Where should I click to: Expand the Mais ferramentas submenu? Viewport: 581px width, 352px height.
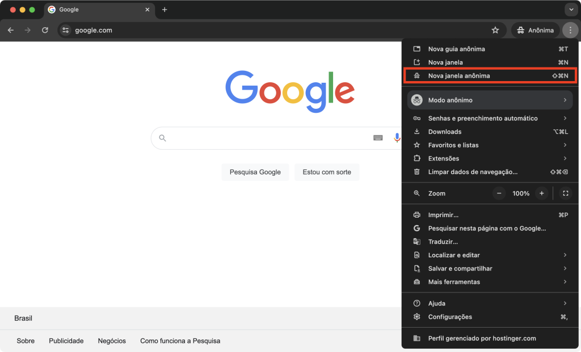454,282
